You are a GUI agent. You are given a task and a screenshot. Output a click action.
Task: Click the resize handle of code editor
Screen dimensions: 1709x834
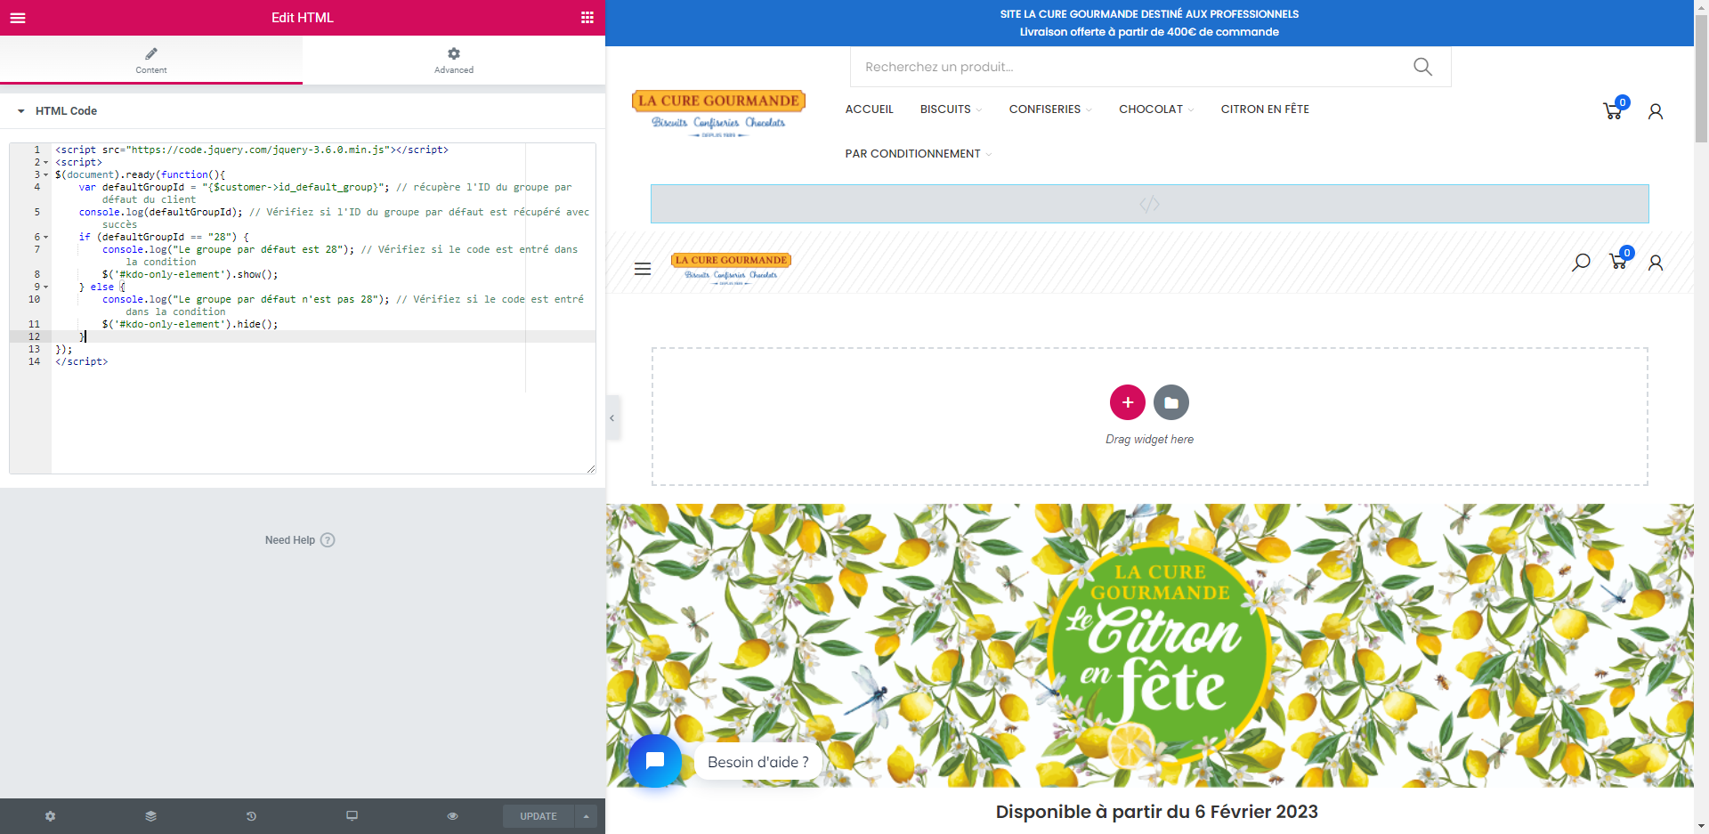tap(591, 469)
